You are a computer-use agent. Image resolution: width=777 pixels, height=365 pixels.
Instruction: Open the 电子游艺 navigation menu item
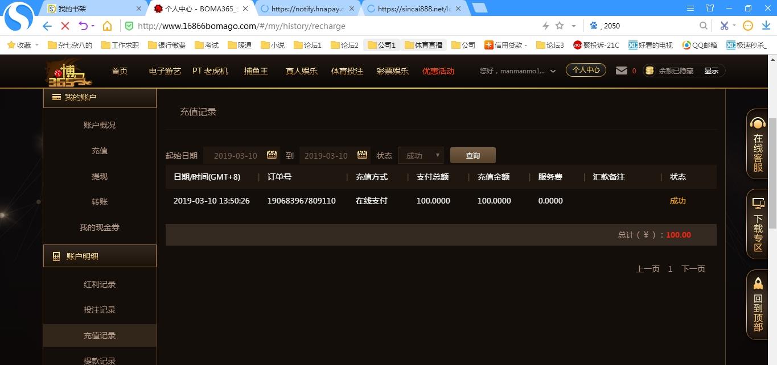(165, 71)
